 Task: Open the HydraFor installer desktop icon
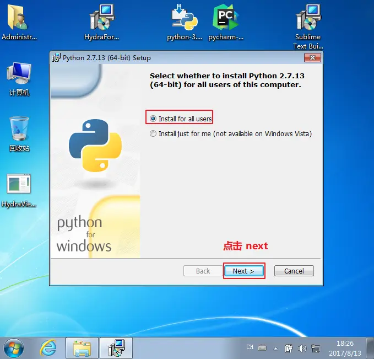[x=101, y=22]
